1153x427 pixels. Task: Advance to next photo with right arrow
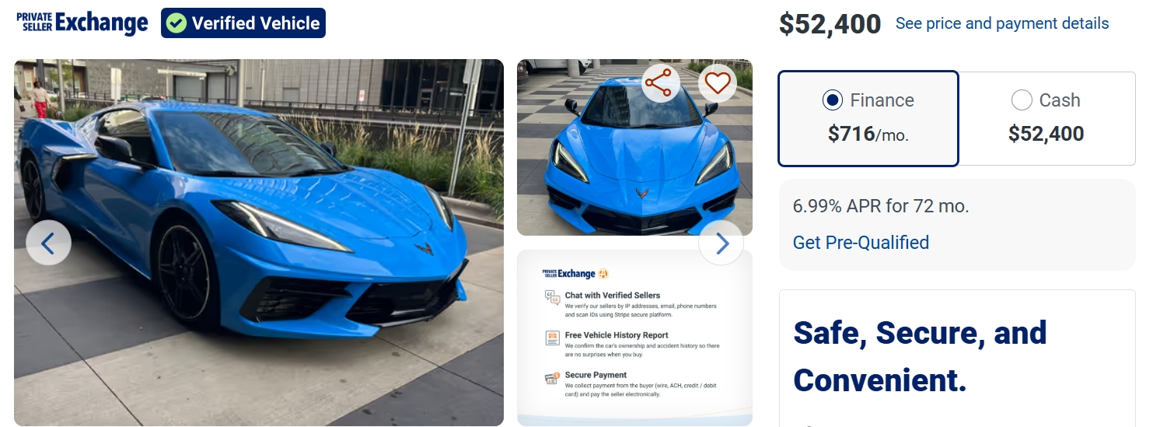(x=721, y=243)
